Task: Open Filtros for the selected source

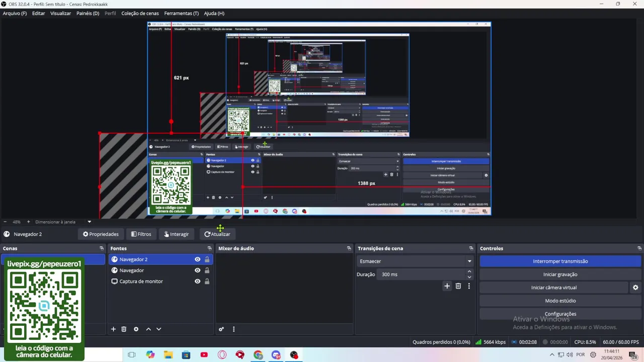Action: click(141, 234)
